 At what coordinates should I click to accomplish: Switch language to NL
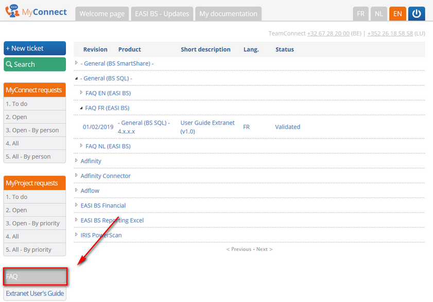[378, 14]
